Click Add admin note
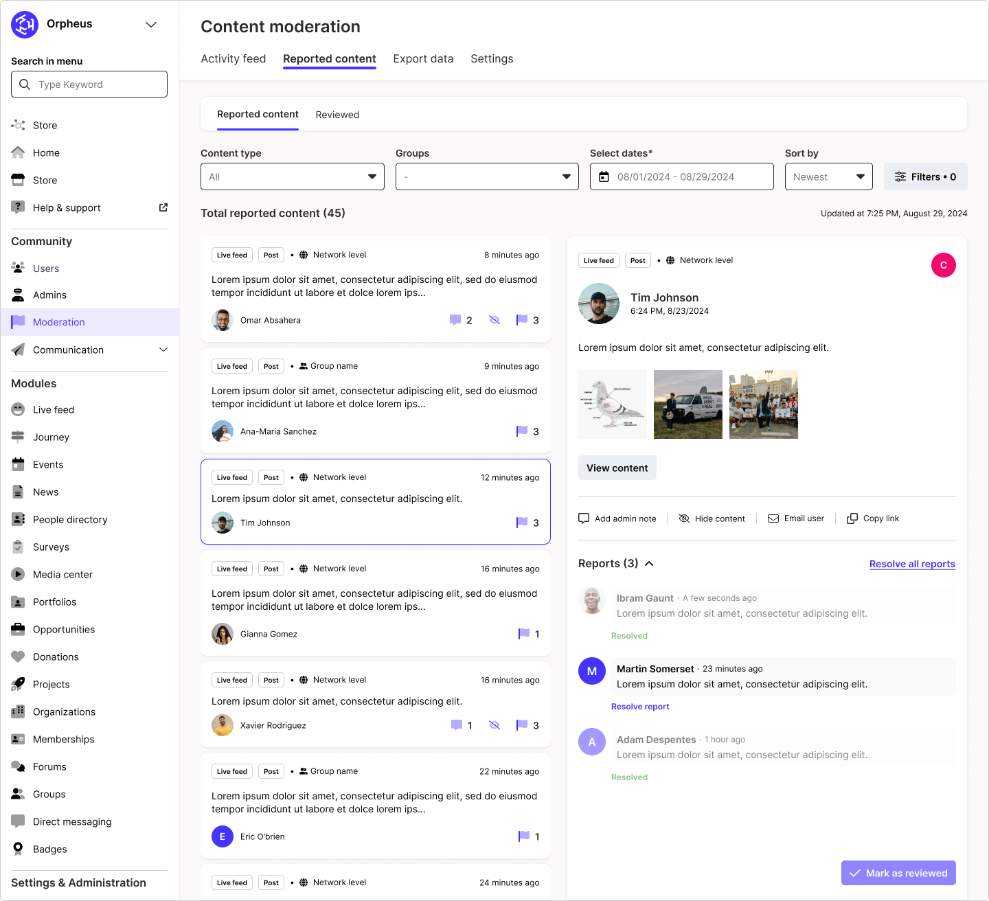Image resolution: width=989 pixels, height=901 pixels. pyautogui.click(x=617, y=518)
